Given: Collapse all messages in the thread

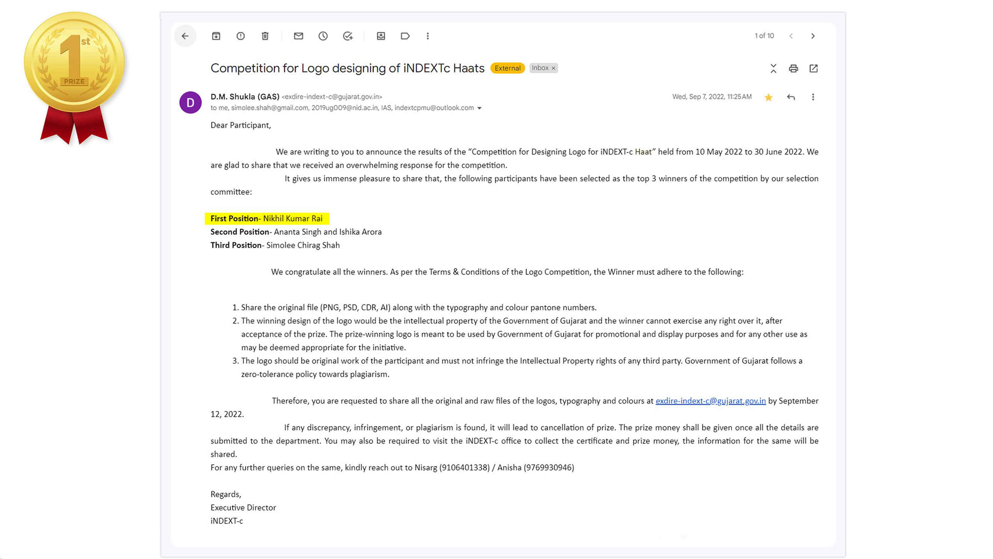Looking at the screenshot, I should coord(773,69).
